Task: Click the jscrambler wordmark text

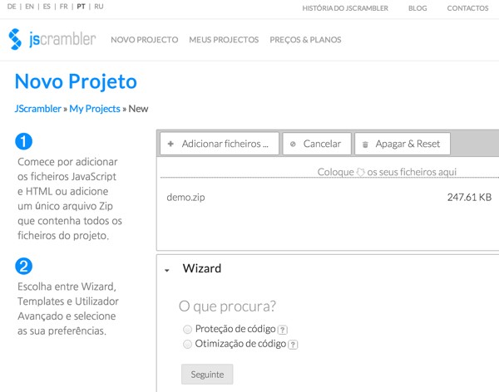Action: click(62, 39)
